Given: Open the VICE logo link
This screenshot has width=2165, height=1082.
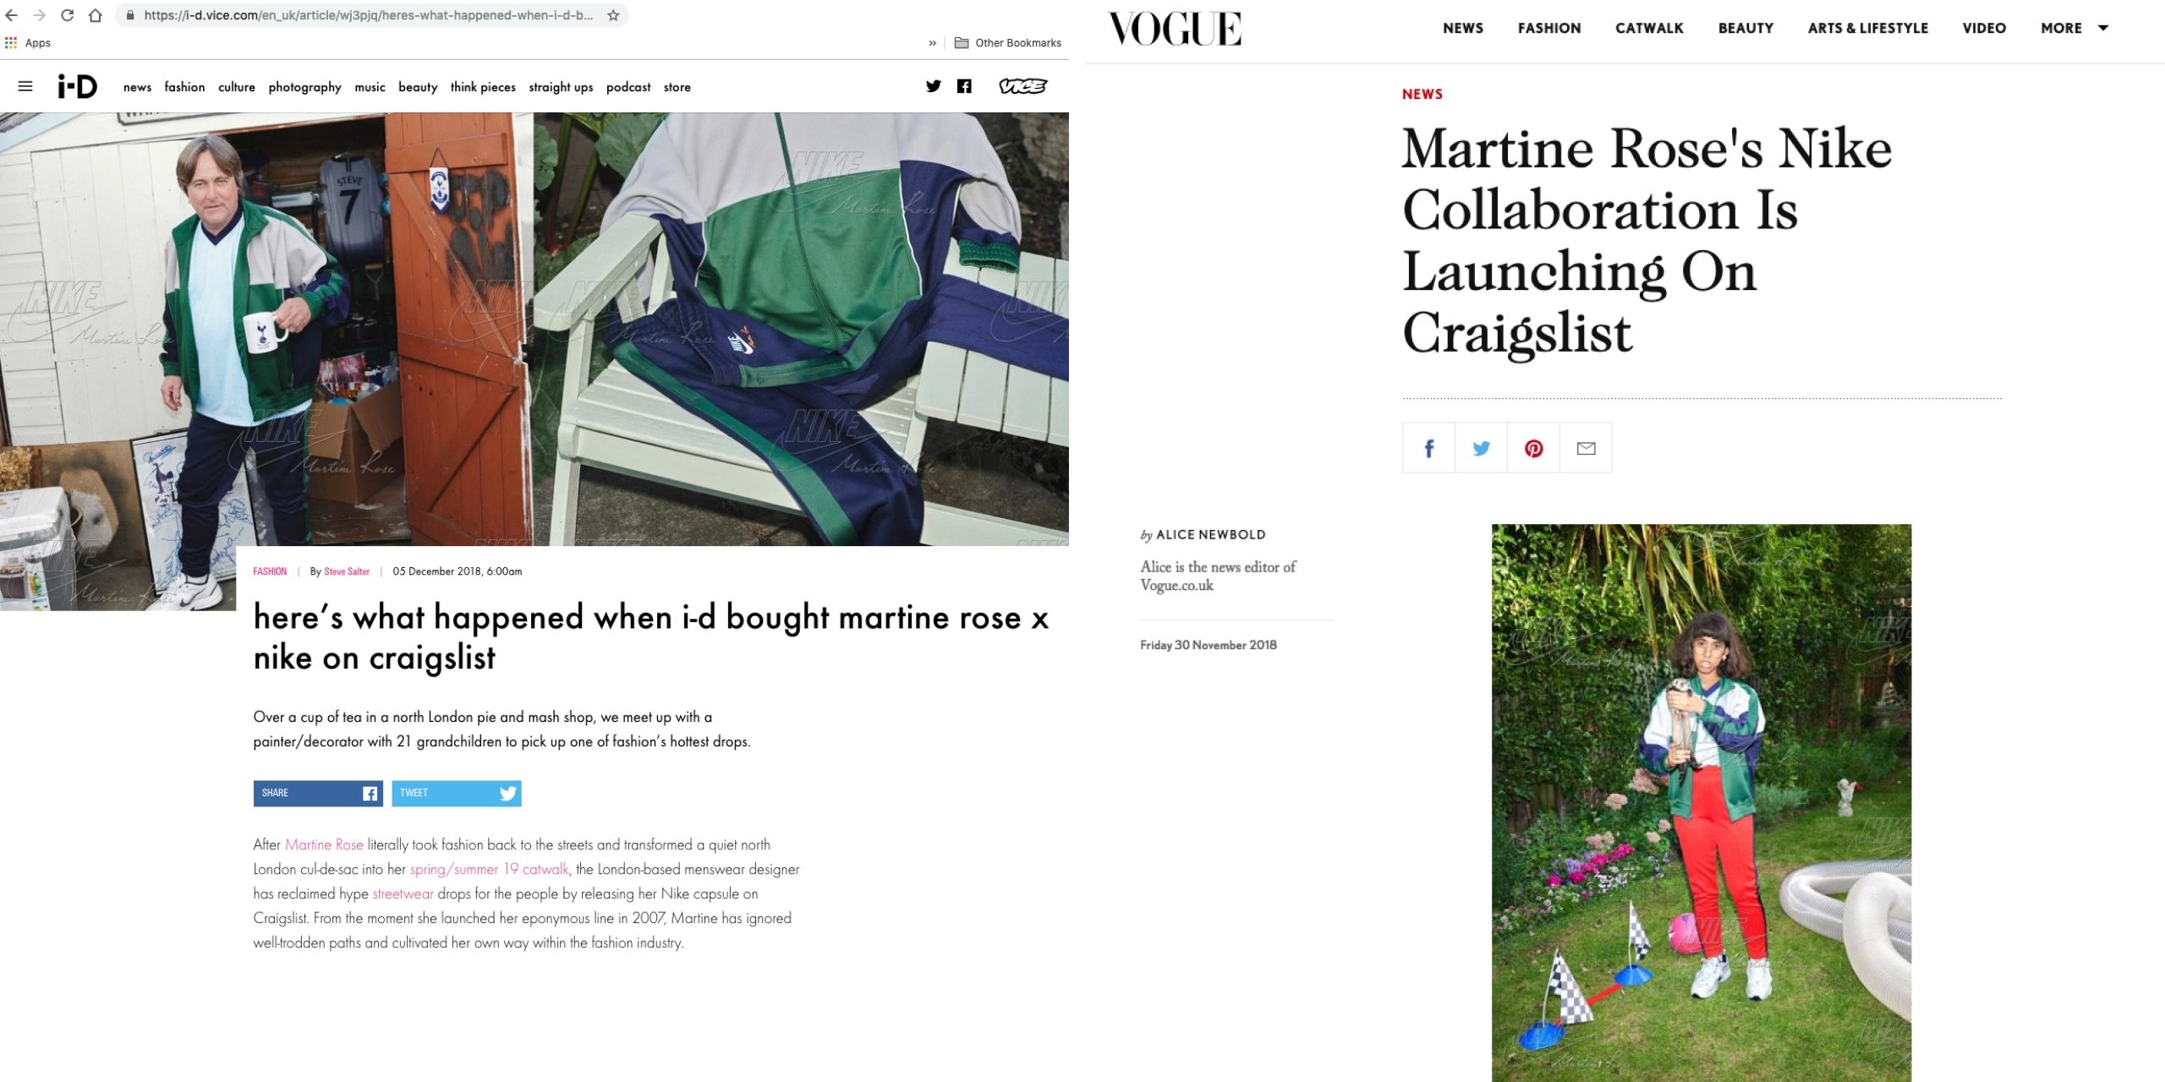Looking at the screenshot, I should tap(1022, 86).
